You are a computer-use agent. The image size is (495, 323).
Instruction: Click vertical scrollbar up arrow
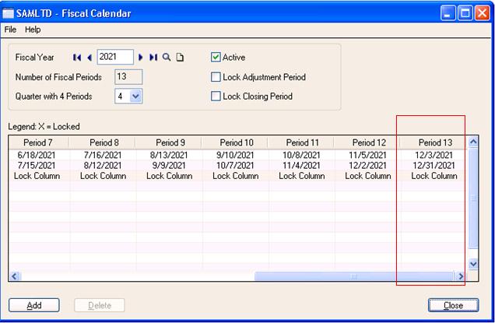pyautogui.click(x=473, y=142)
